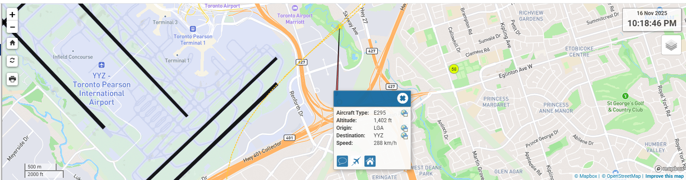
Task: Refresh the flight map
Action: click(12, 60)
